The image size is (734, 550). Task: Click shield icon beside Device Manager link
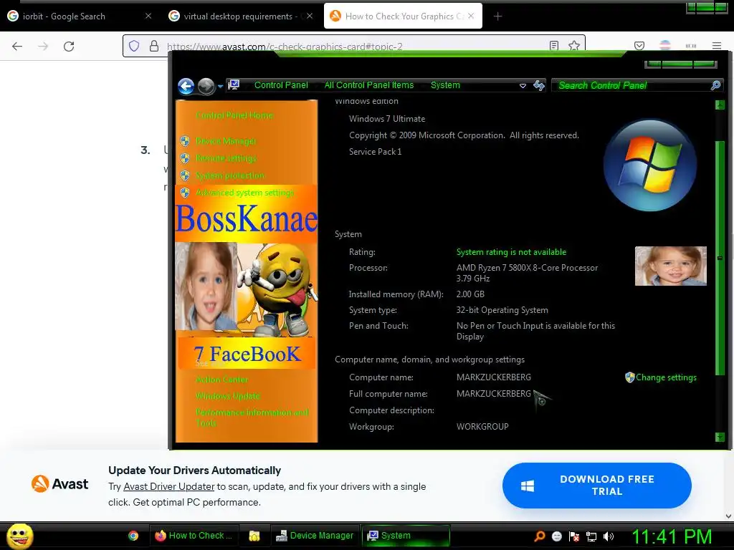click(x=185, y=141)
